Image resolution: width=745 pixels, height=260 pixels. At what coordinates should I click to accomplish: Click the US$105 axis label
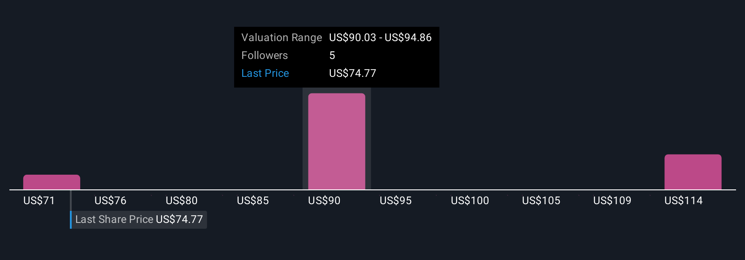[541, 201]
